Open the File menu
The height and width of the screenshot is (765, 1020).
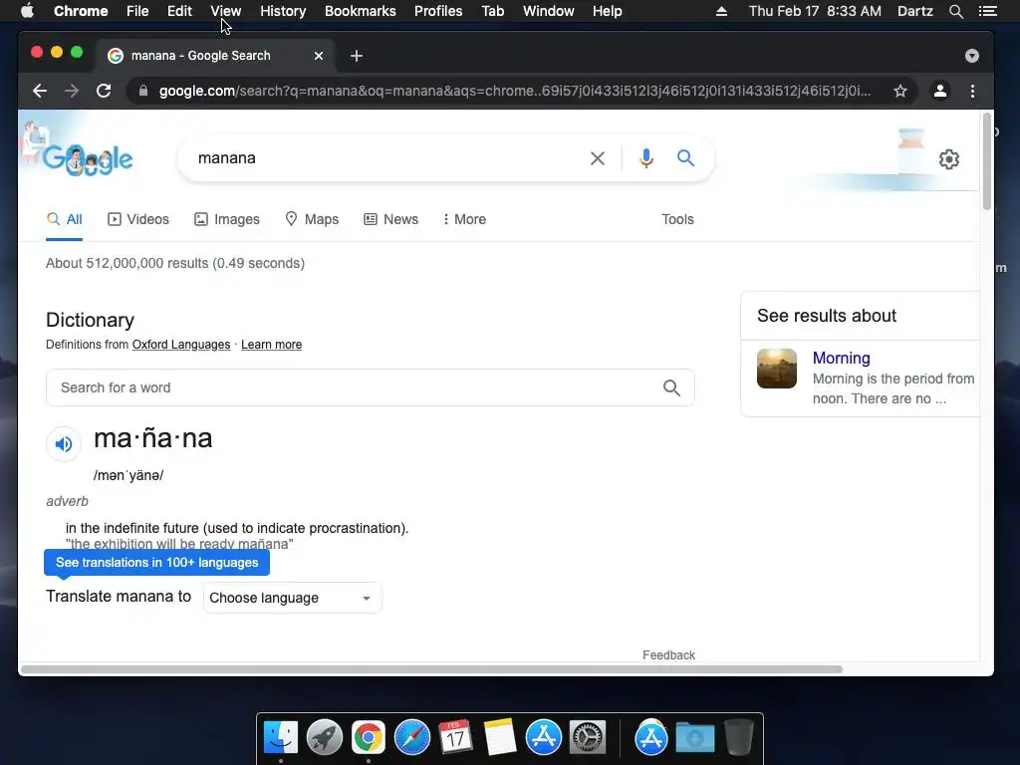point(137,11)
